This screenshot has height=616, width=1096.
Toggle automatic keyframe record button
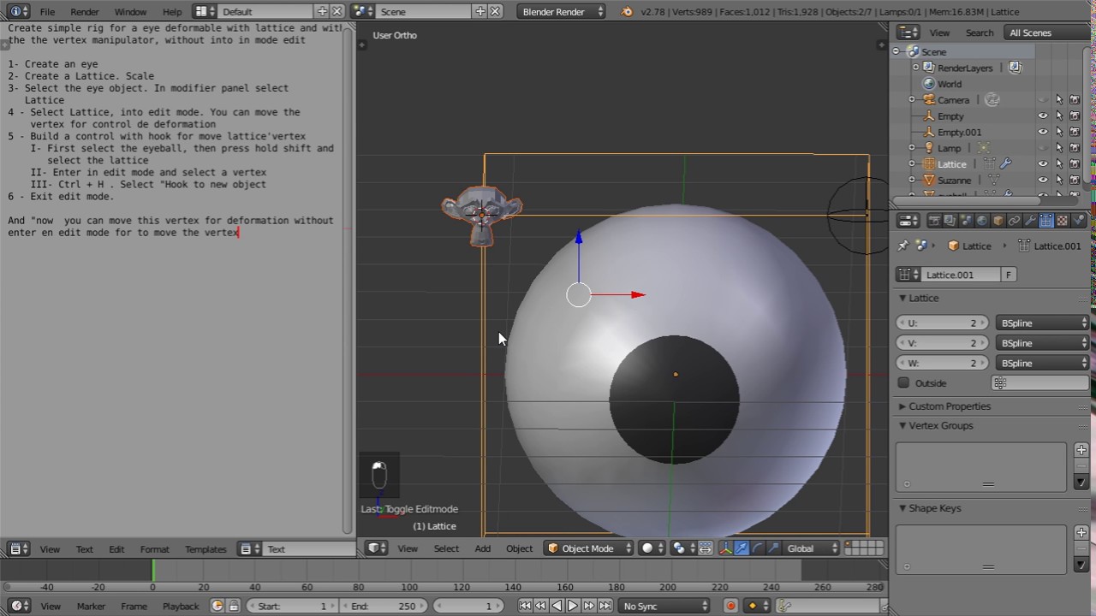[730, 606]
